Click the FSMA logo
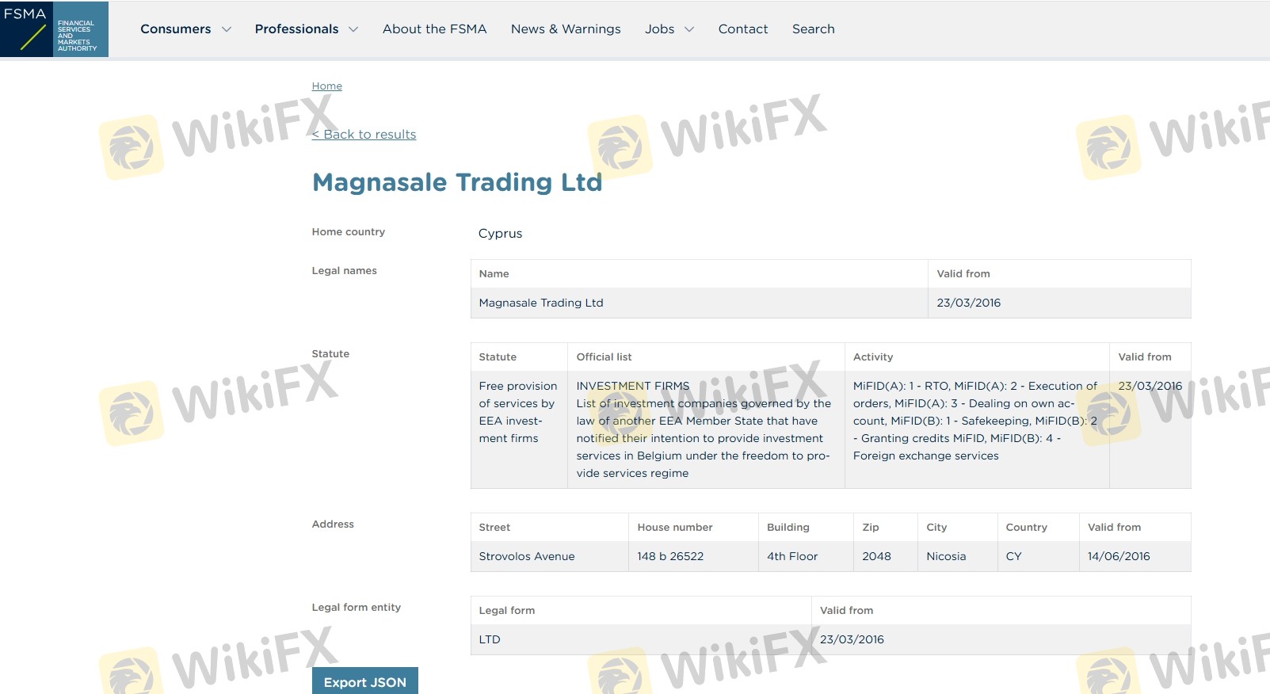The height and width of the screenshot is (694, 1270). pos(55,29)
